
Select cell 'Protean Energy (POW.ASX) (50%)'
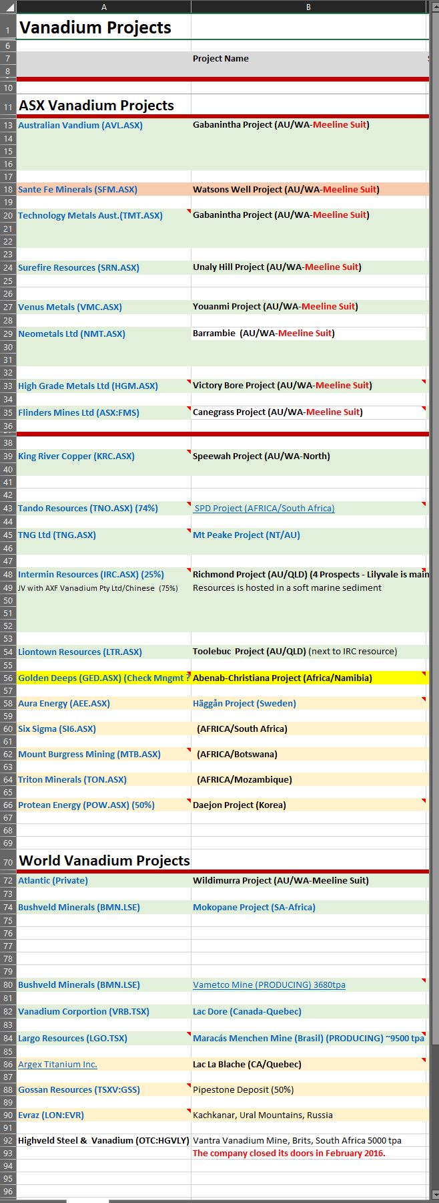pyautogui.click(x=103, y=805)
